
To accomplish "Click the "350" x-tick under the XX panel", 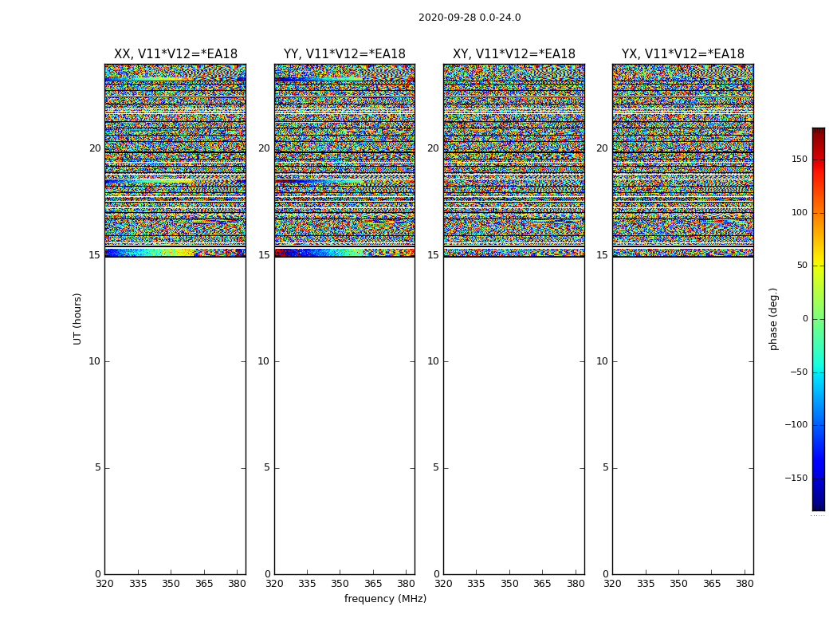I will coord(171,584).
